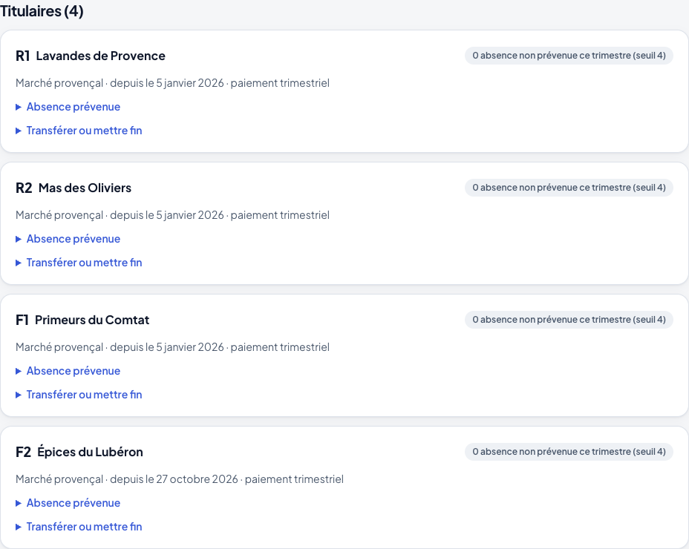
Task: Select the F2 Épices du Lubéron title
Action: tap(79, 453)
